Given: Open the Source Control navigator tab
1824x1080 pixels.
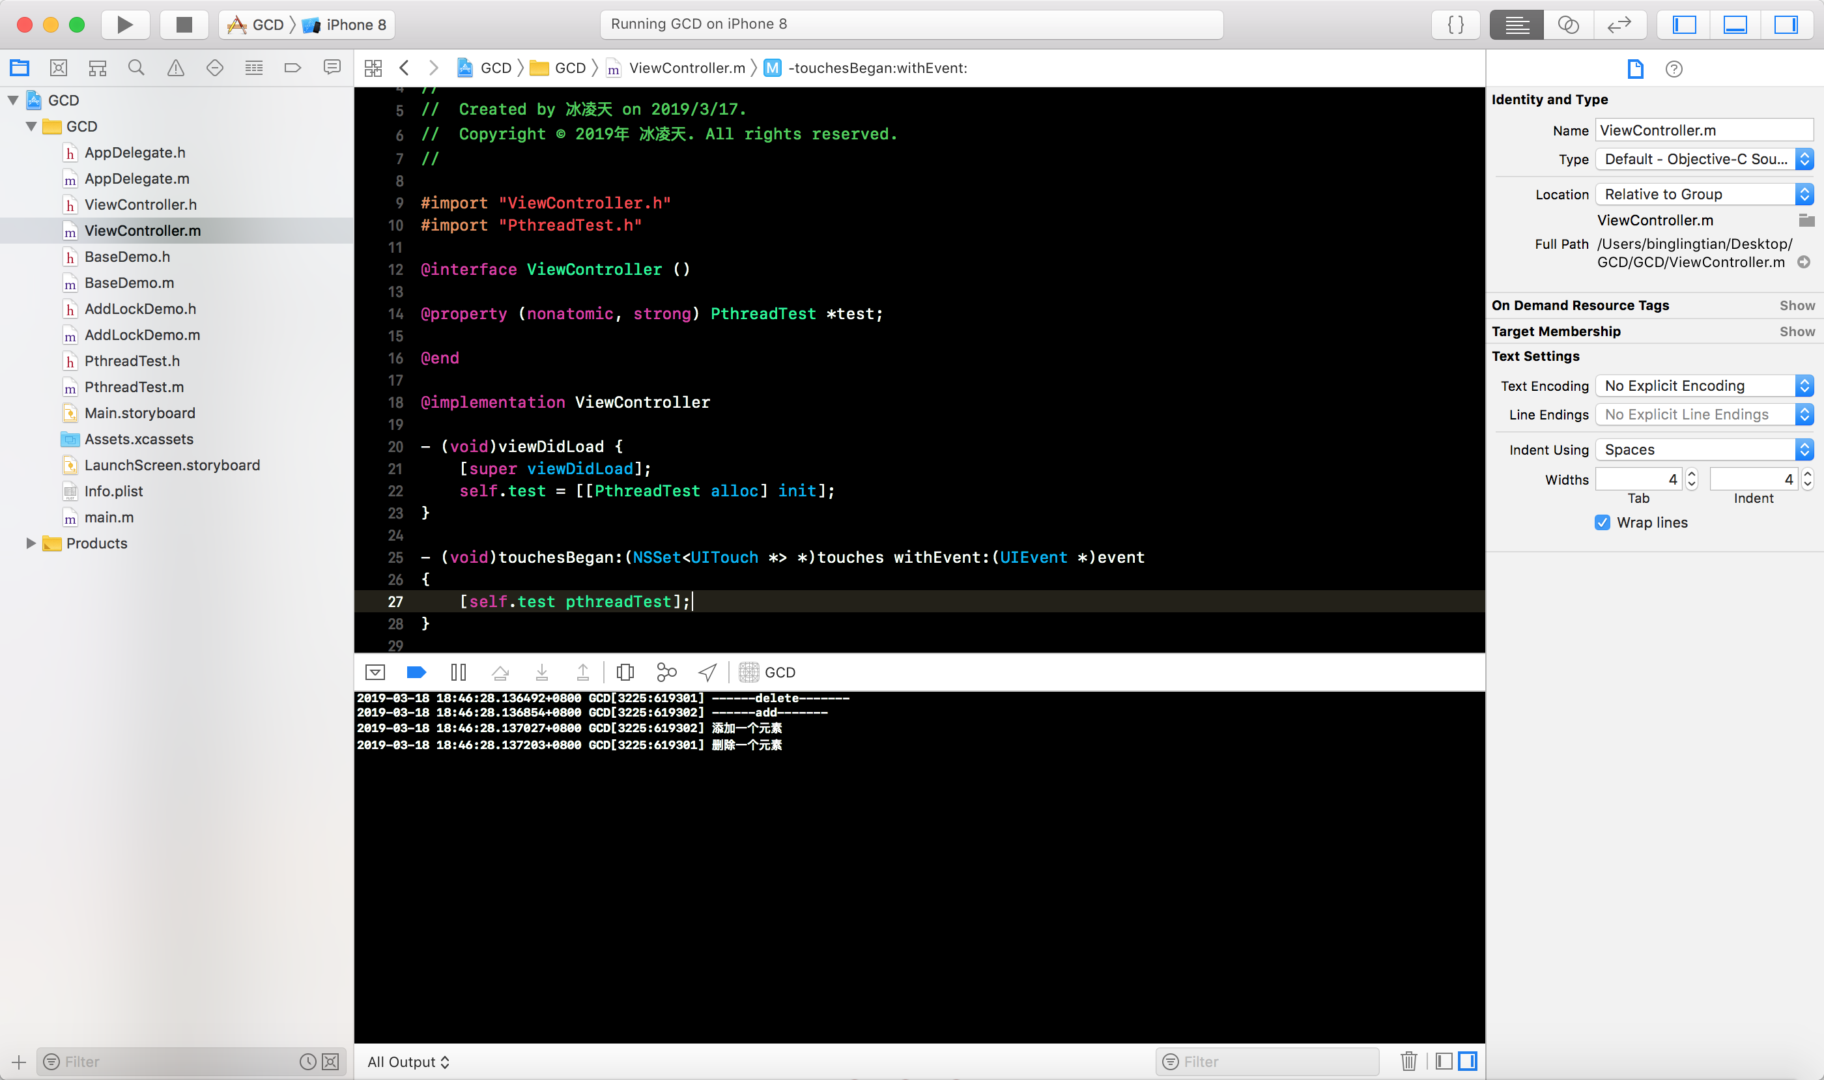Looking at the screenshot, I should click(x=58, y=68).
